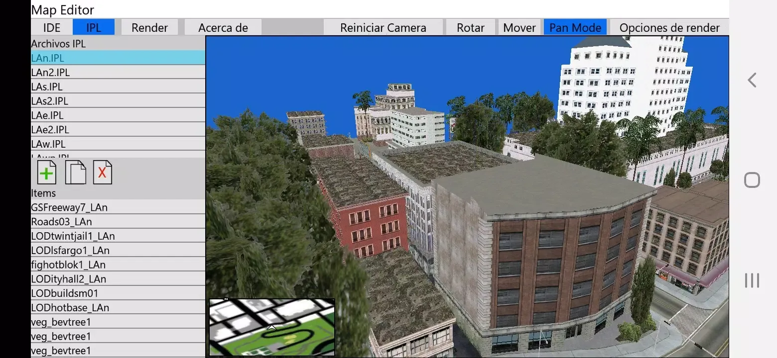Select LAe2.IPL file
Screen dimensions: 777x358
tap(118, 130)
